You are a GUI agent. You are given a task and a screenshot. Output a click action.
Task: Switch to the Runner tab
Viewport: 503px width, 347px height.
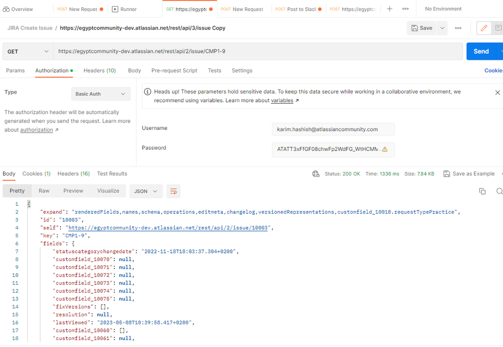pos(124,9)
